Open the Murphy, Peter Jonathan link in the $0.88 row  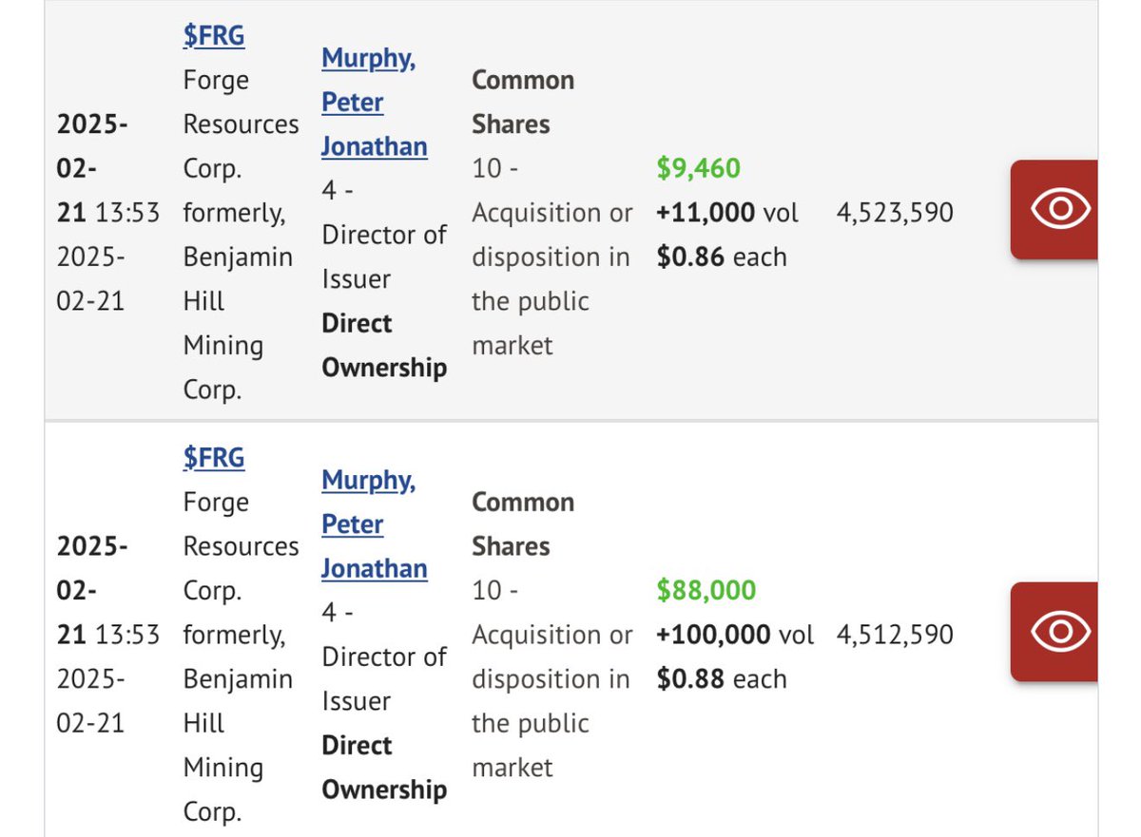374,524
